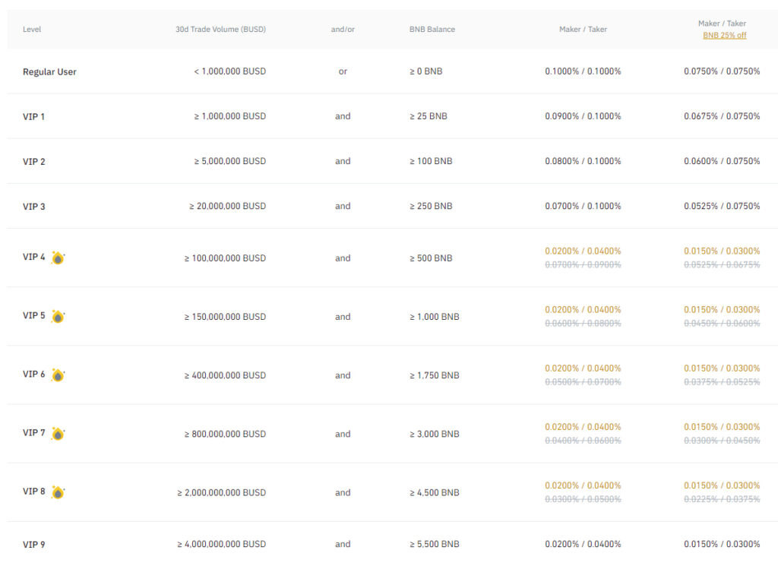Click the flame icon next to VIP 4
Viewport: 778px width, 566px height.
click(x=58, y=258)
